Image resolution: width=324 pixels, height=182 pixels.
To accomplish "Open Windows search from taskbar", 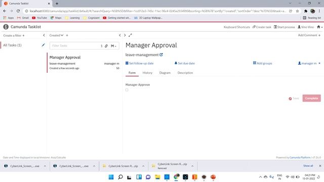I will pos(120,177).
